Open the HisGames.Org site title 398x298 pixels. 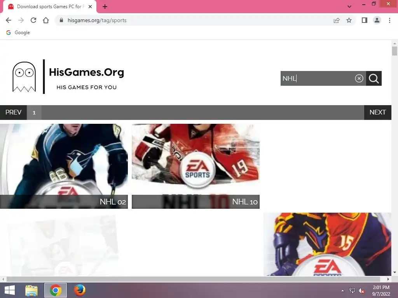click(x=87, y=72)
